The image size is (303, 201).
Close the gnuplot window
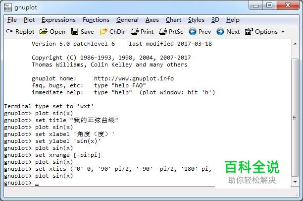288,5
